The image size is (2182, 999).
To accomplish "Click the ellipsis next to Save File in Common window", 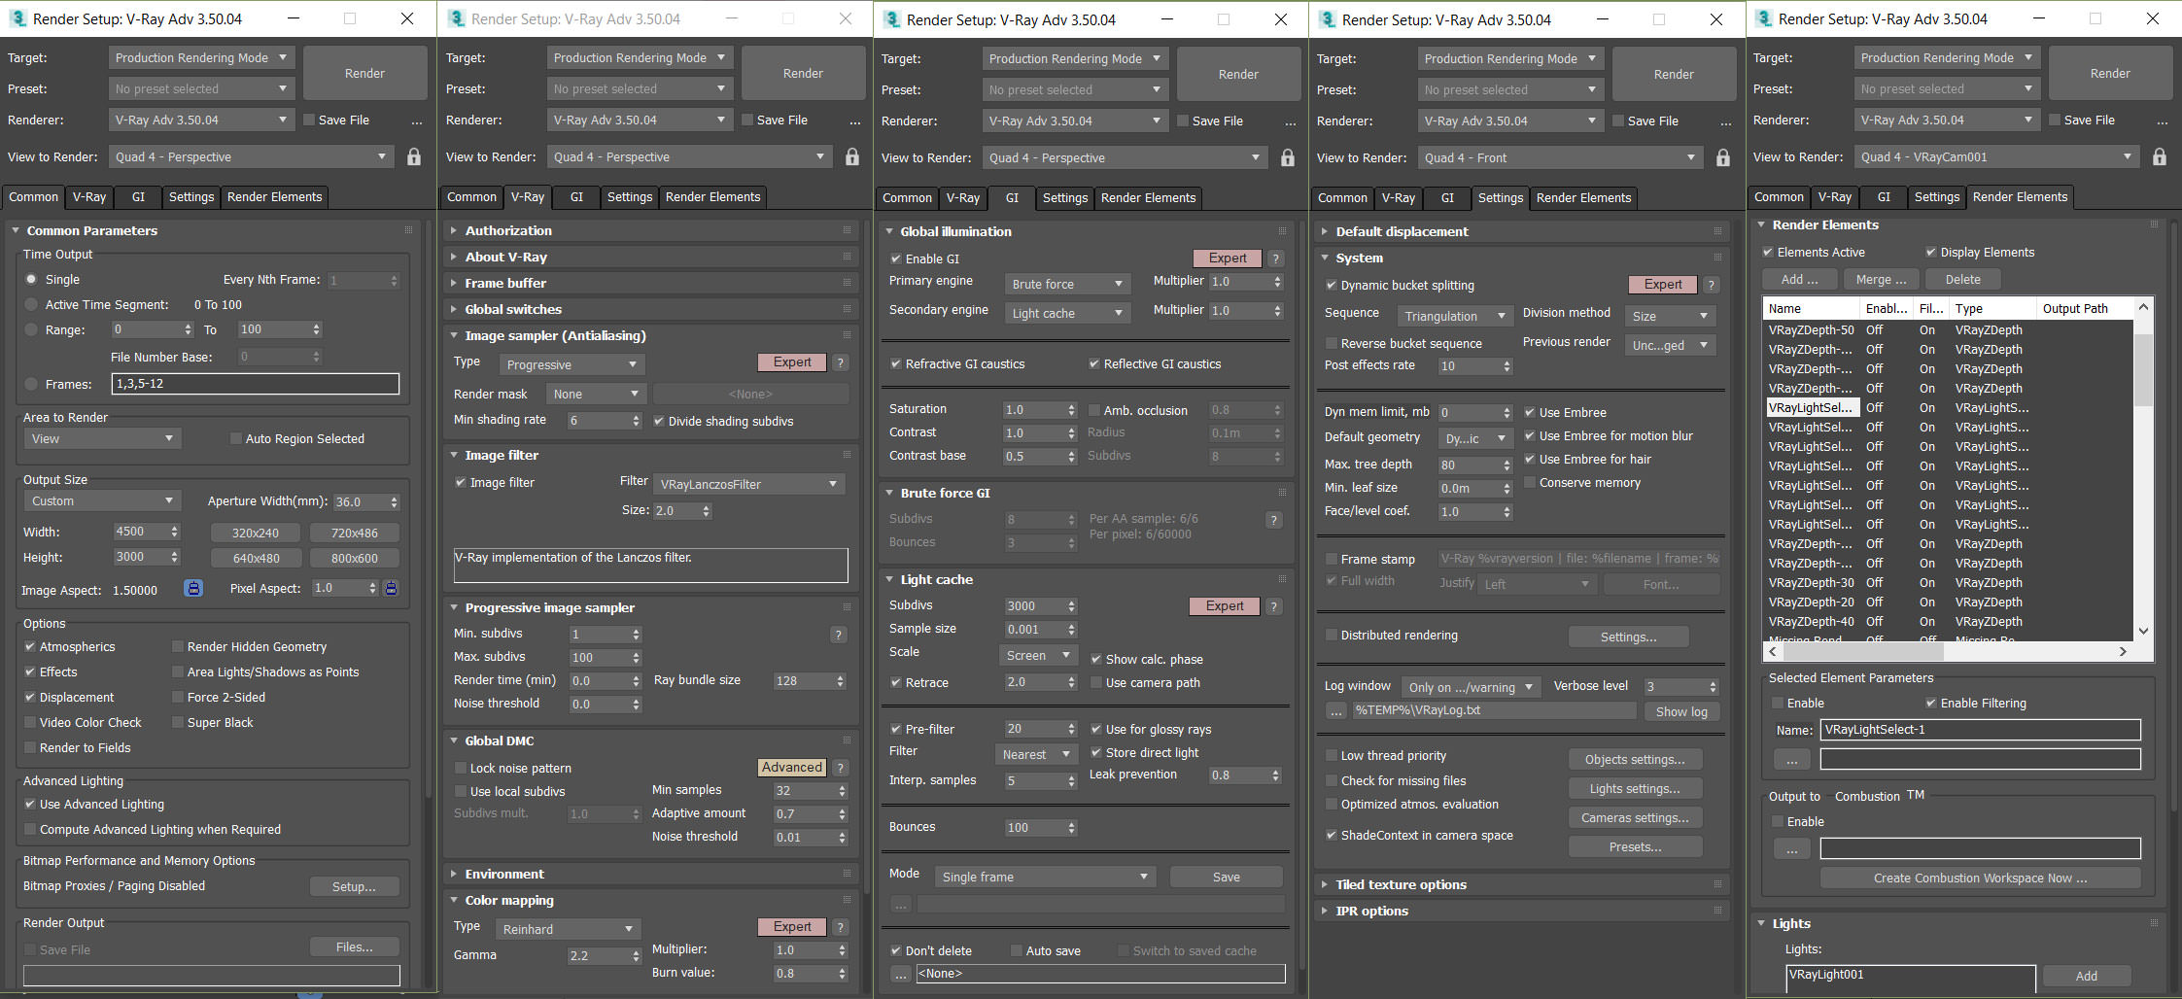I will pyautogui.click(x=417, y=121).
